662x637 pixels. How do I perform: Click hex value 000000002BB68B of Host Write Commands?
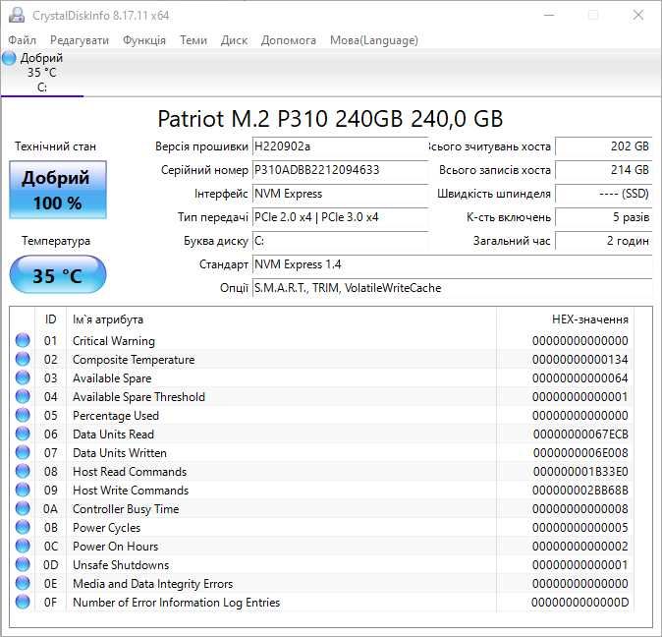coord(580,491)
